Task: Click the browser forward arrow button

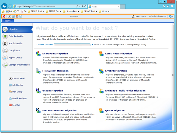Action: (10, 6)
